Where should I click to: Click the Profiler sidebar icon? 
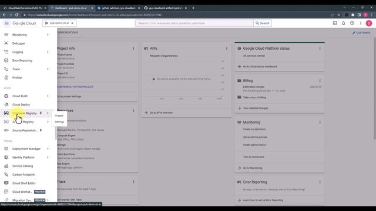pyautogui.click(x=6, y=78)
